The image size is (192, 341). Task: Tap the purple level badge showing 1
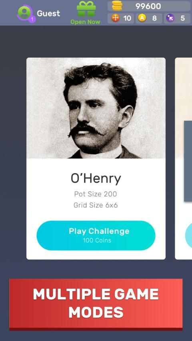click(32, 20)
